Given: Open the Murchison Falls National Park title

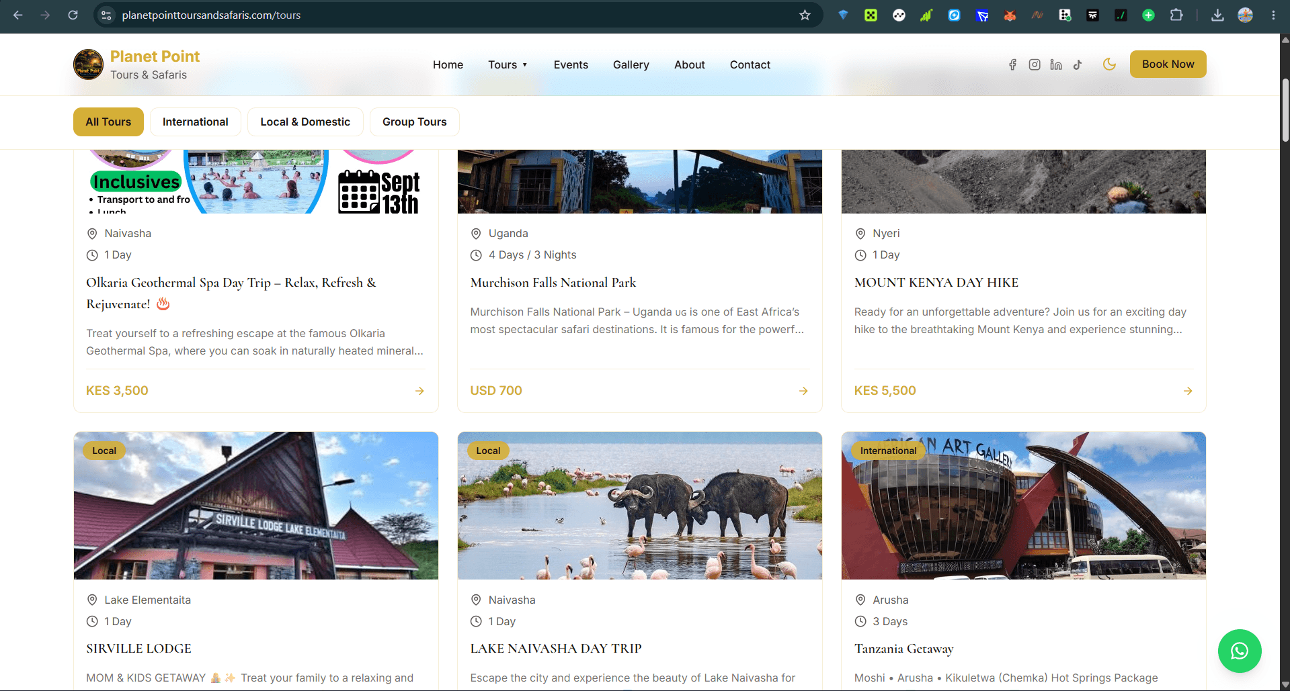Looking at the screenshot, I should coord(553,283).
